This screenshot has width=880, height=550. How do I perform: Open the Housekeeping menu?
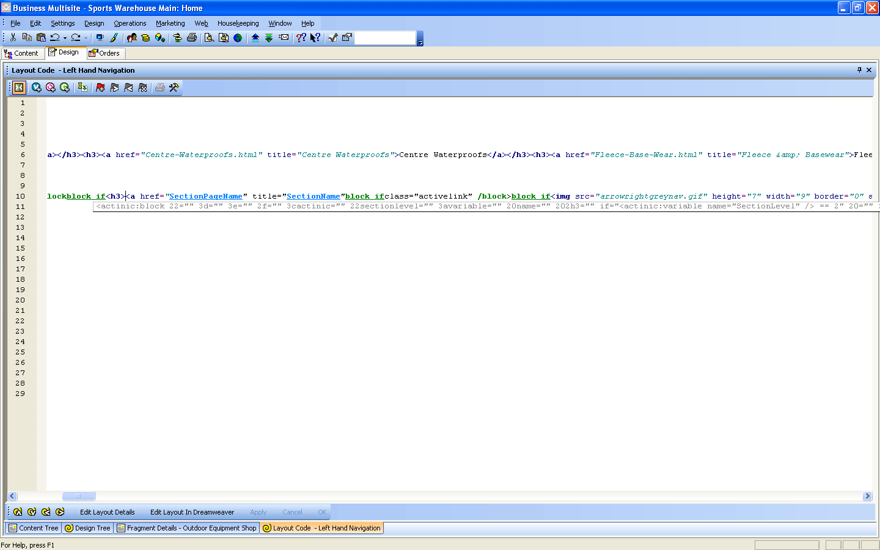[238, 23]
